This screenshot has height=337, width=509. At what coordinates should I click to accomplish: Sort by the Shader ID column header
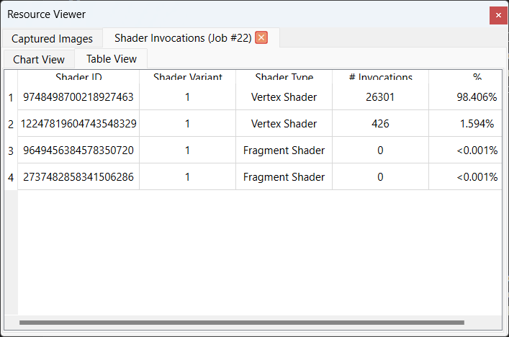coord(78,77)
